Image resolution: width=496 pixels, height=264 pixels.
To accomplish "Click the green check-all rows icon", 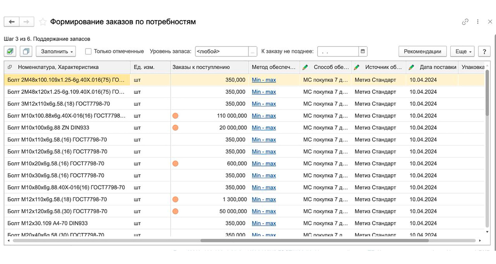I will point(10,51).
